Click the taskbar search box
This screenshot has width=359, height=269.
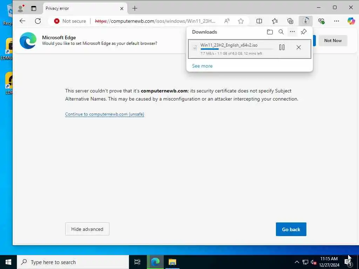[73, 262]
